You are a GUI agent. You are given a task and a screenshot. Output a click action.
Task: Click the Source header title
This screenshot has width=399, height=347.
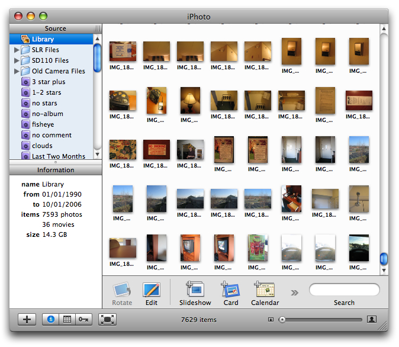pos(56,28)
